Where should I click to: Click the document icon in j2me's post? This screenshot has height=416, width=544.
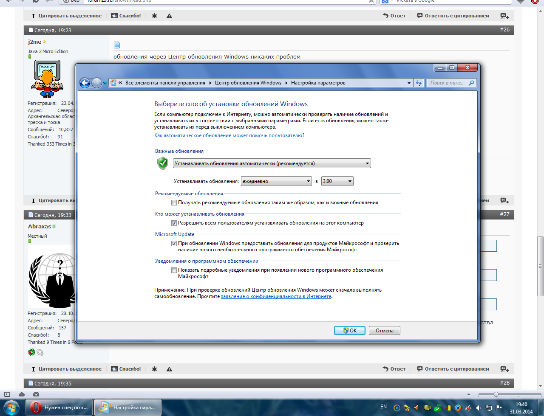117,45
